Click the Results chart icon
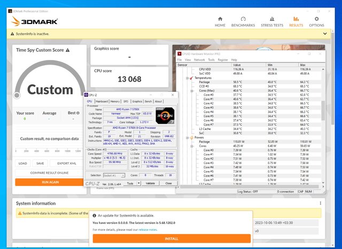The width and height of the screenshot is (342, 249). click(x=296, y=19)
